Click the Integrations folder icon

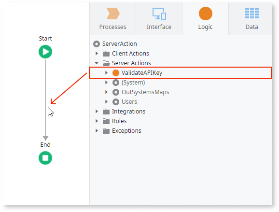pyautogui.click(x=106, y=112)
